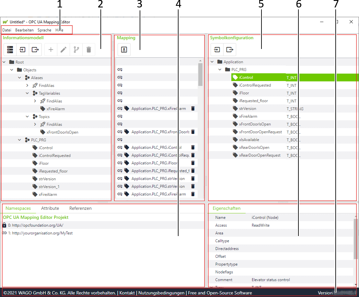The image size is (359, 297).
Task: Click the link icon on the iFloor mapping row
Action: 120,163
